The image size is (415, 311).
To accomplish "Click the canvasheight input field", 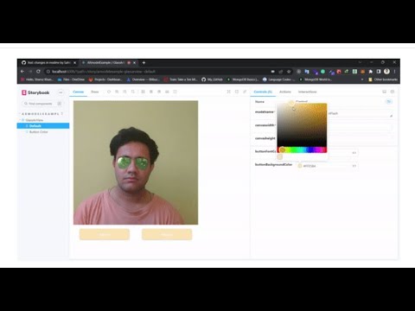I will point(361,140).
